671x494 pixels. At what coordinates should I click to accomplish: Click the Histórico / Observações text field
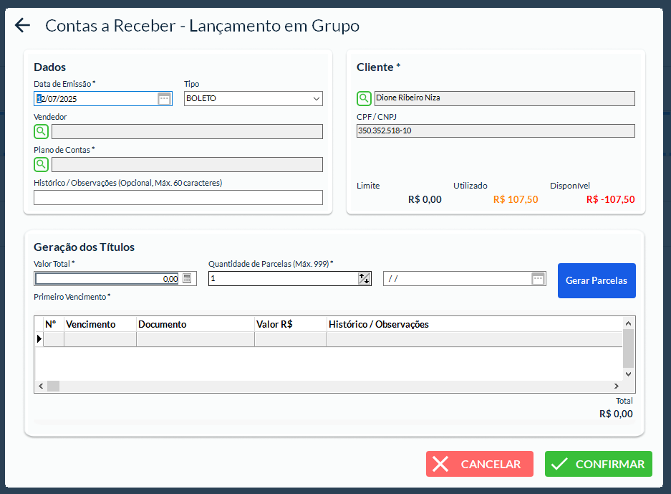coord(178,198)
